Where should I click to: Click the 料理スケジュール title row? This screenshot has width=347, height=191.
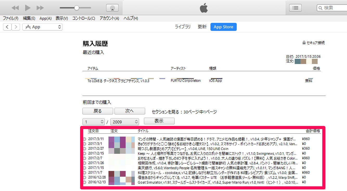(x=218, y=173)
